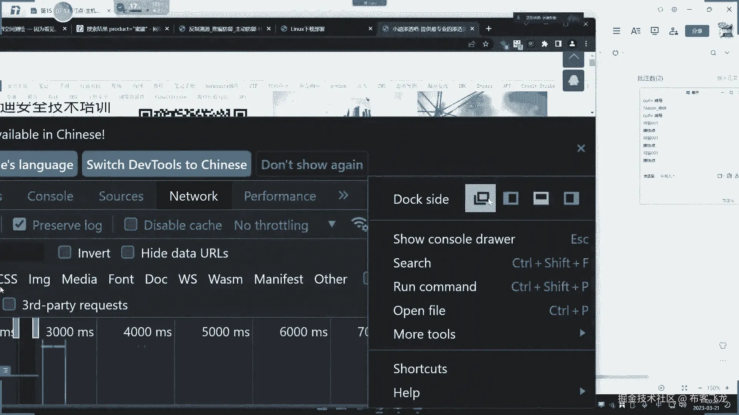Screen dimensions: 739x415
Task: Switch to the Sources tab
Action: [x=121, y=196]
